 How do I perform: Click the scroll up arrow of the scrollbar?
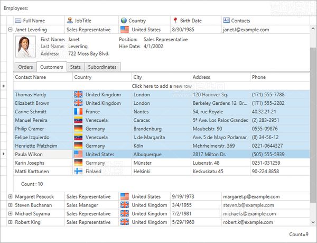(313, 29)
